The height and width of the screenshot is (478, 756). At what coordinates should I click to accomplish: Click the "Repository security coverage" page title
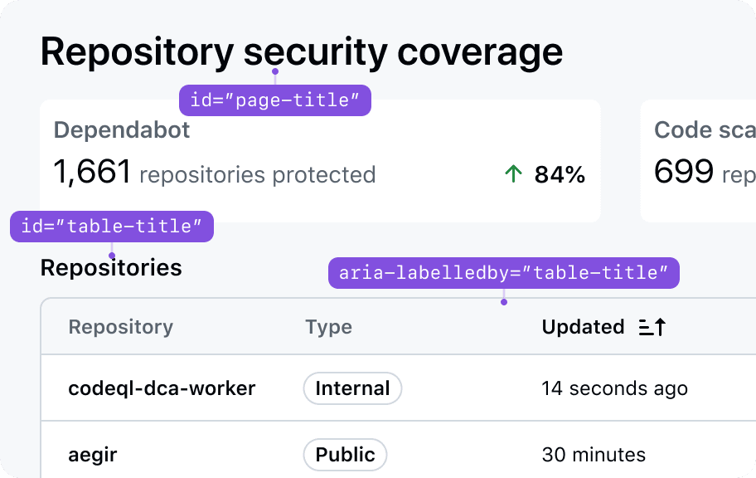(x=301, y=51)
